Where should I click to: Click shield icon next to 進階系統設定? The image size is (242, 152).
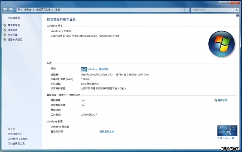point(5,40)
